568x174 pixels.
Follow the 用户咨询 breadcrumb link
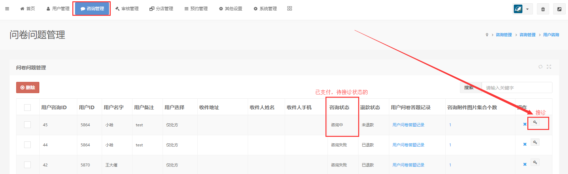[x=551, y=35]
